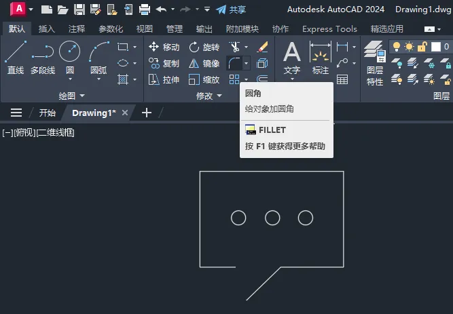Screen dimensions: 453x314
Task: Open the Undo history dropdown arrow
Action: [173, 9]
